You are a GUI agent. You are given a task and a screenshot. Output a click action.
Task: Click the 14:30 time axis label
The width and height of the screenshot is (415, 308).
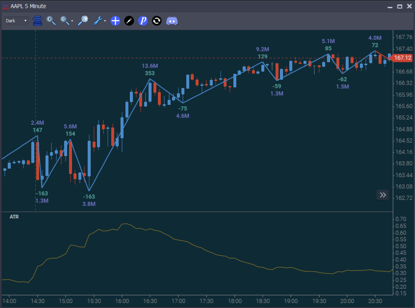click(38, 301)
